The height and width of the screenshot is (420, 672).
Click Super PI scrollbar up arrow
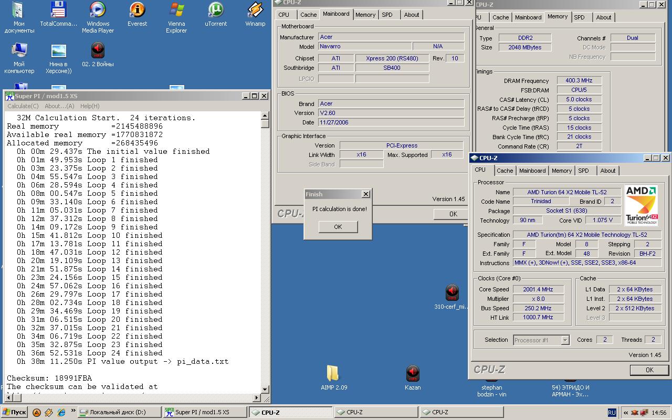click(265, 115)
